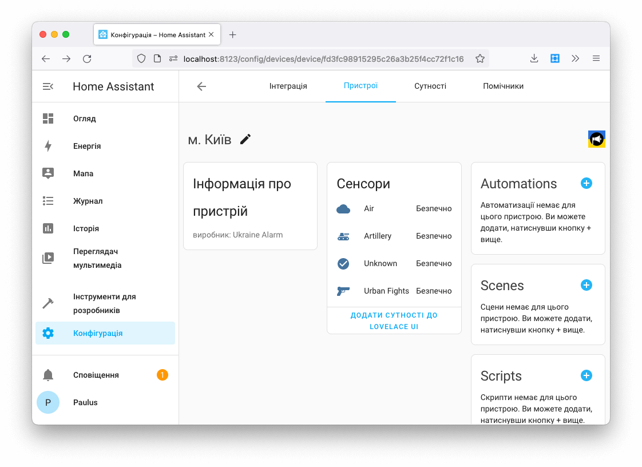The height and width of the screenshot is (467, 642).
Task: Click the Сповіщення notification badge
Action: pos(162,375)
